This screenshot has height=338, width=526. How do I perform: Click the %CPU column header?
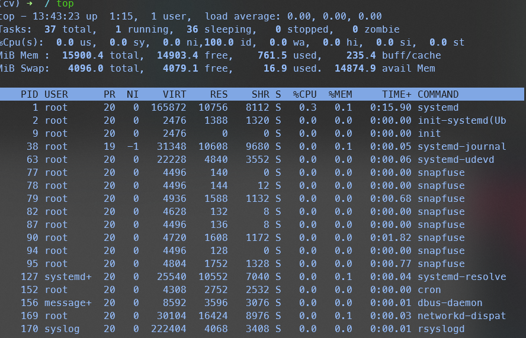[x=305, y=95]
